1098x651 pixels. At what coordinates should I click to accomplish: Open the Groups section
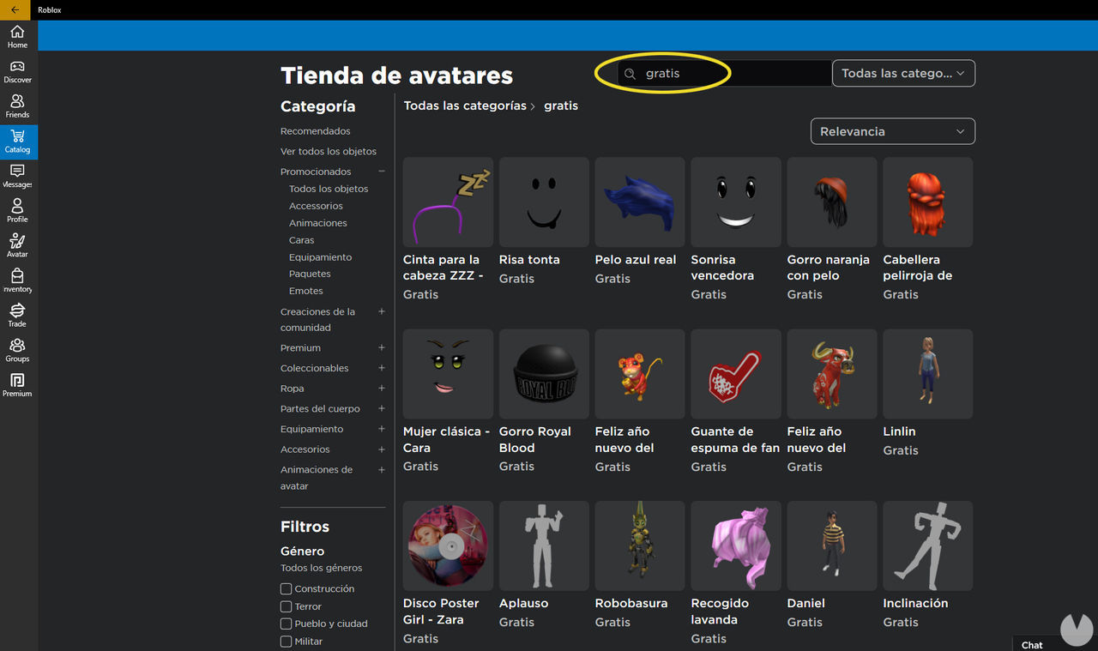[17, 351]
